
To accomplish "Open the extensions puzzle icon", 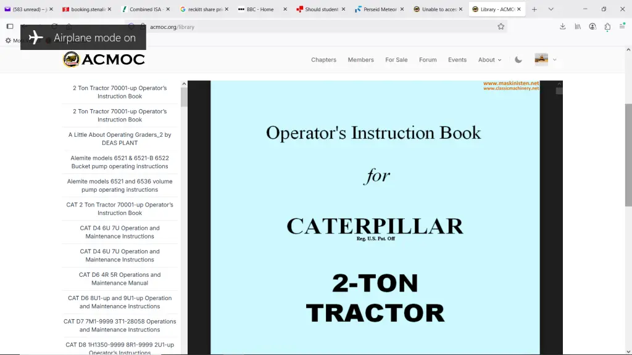I will (x=607, y=27).
